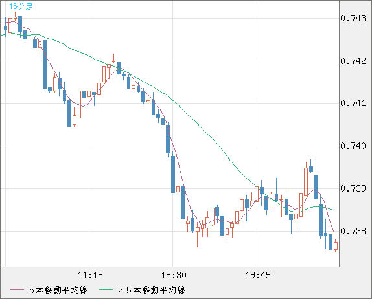Click the 15:30 time axis label
The width and height of the screenshot is (372, 299).
pyautogui.click(x=174, y=275)
